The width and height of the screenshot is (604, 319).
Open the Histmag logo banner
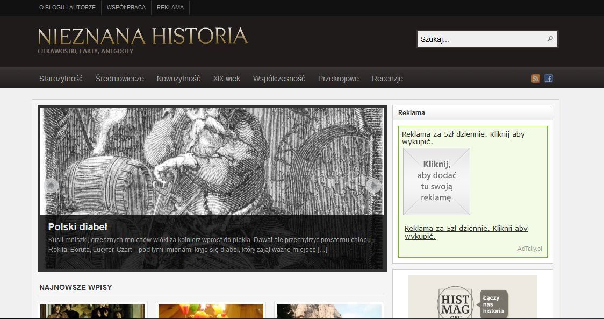click(473, 296)
